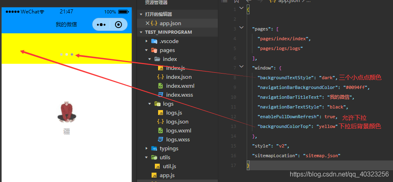The width and height of the screenshot is (393, 182).
Task: Click the "pages/logs/logs" string in editor
Action: coord(280,48)
